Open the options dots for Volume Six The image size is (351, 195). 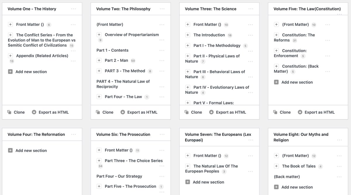pyautogui.click(x=162, y=135)
